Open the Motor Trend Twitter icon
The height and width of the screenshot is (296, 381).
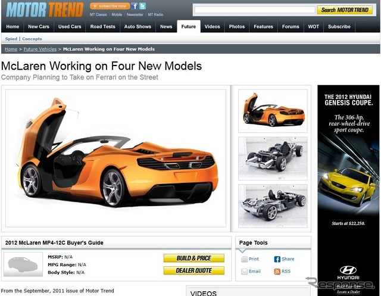click(x=143, y=6)
